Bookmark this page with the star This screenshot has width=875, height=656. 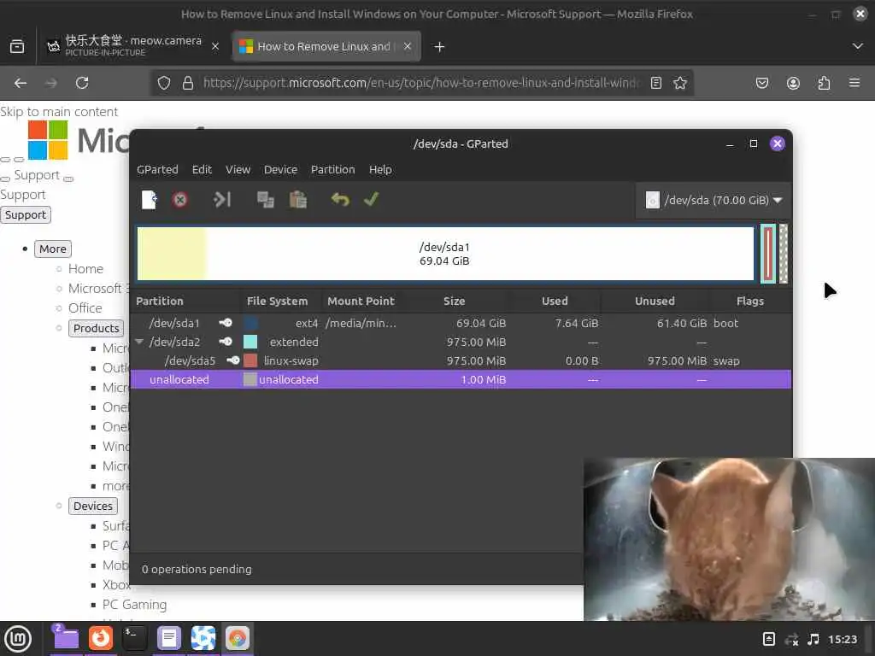[679, 83]
